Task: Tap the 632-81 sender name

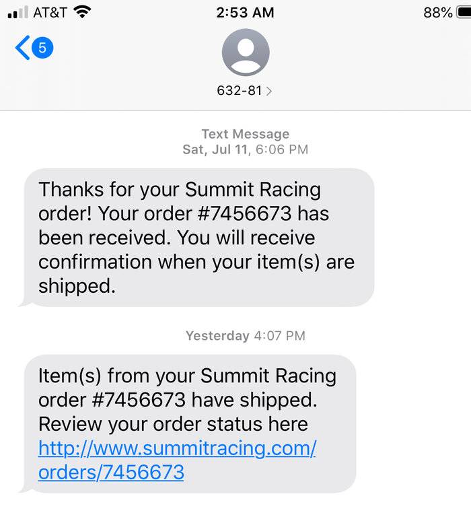Action: click(239, 90)
